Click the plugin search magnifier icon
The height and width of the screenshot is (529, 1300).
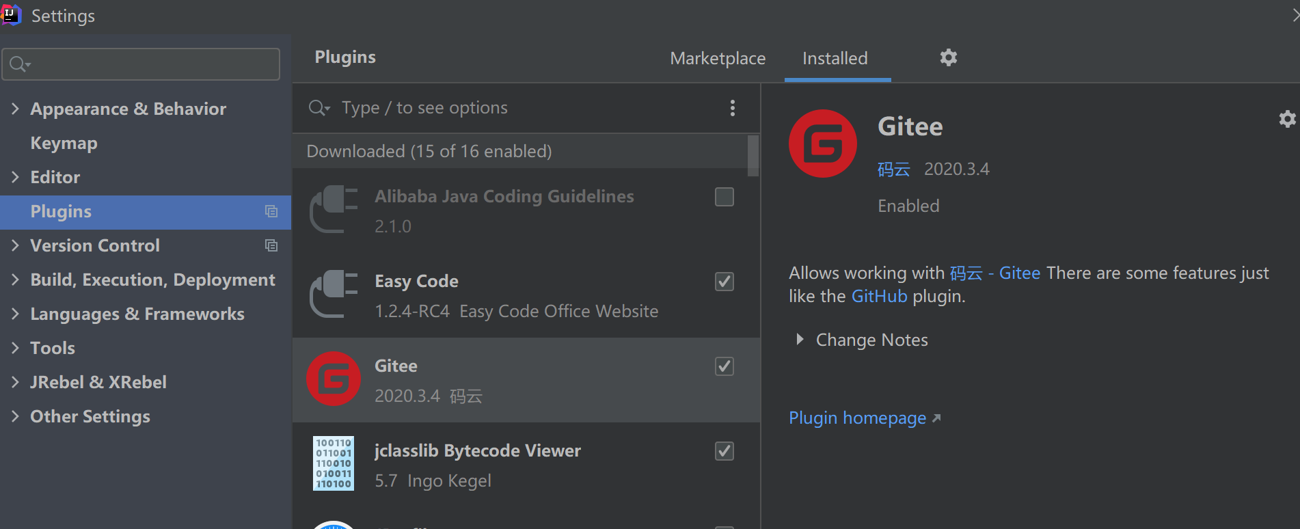tap(319, 108)
